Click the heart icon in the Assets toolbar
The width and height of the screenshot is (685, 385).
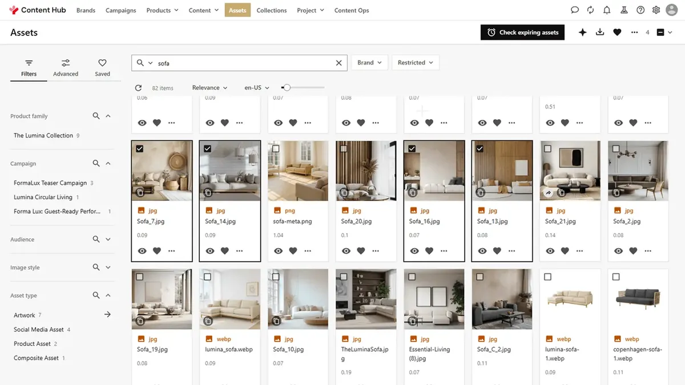(617, 32)
